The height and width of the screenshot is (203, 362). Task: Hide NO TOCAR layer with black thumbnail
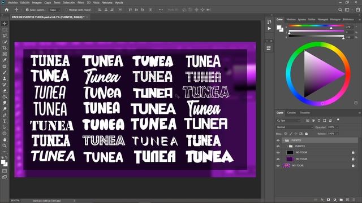[x=278, y=153]
